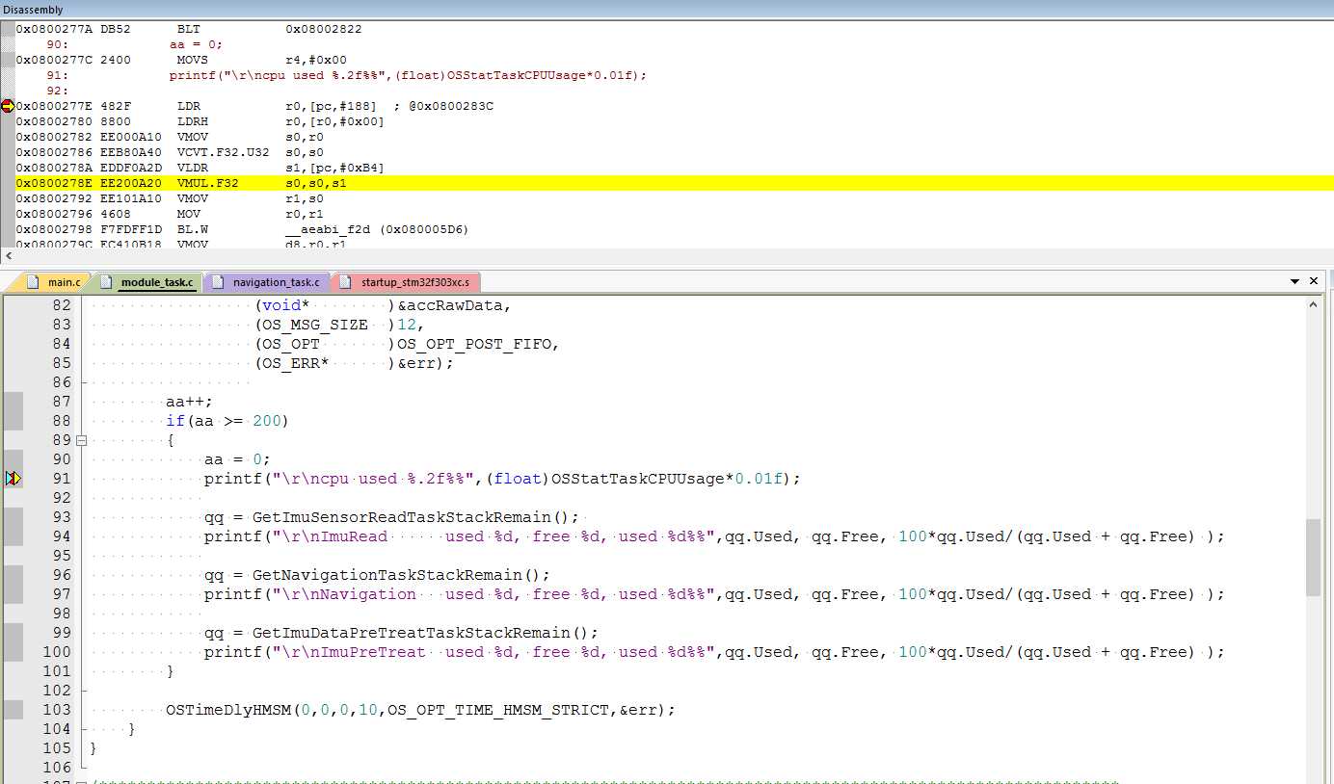Click the 'aa = 0;' source line in Disassembly
The height and width of the screenshot is (784, 1334).
[x=196, y=44]
